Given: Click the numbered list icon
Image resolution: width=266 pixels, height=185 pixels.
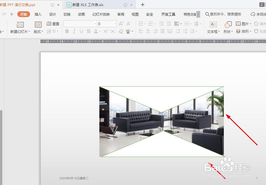Looking at the screenshot, I should click(x=151, y=24).
